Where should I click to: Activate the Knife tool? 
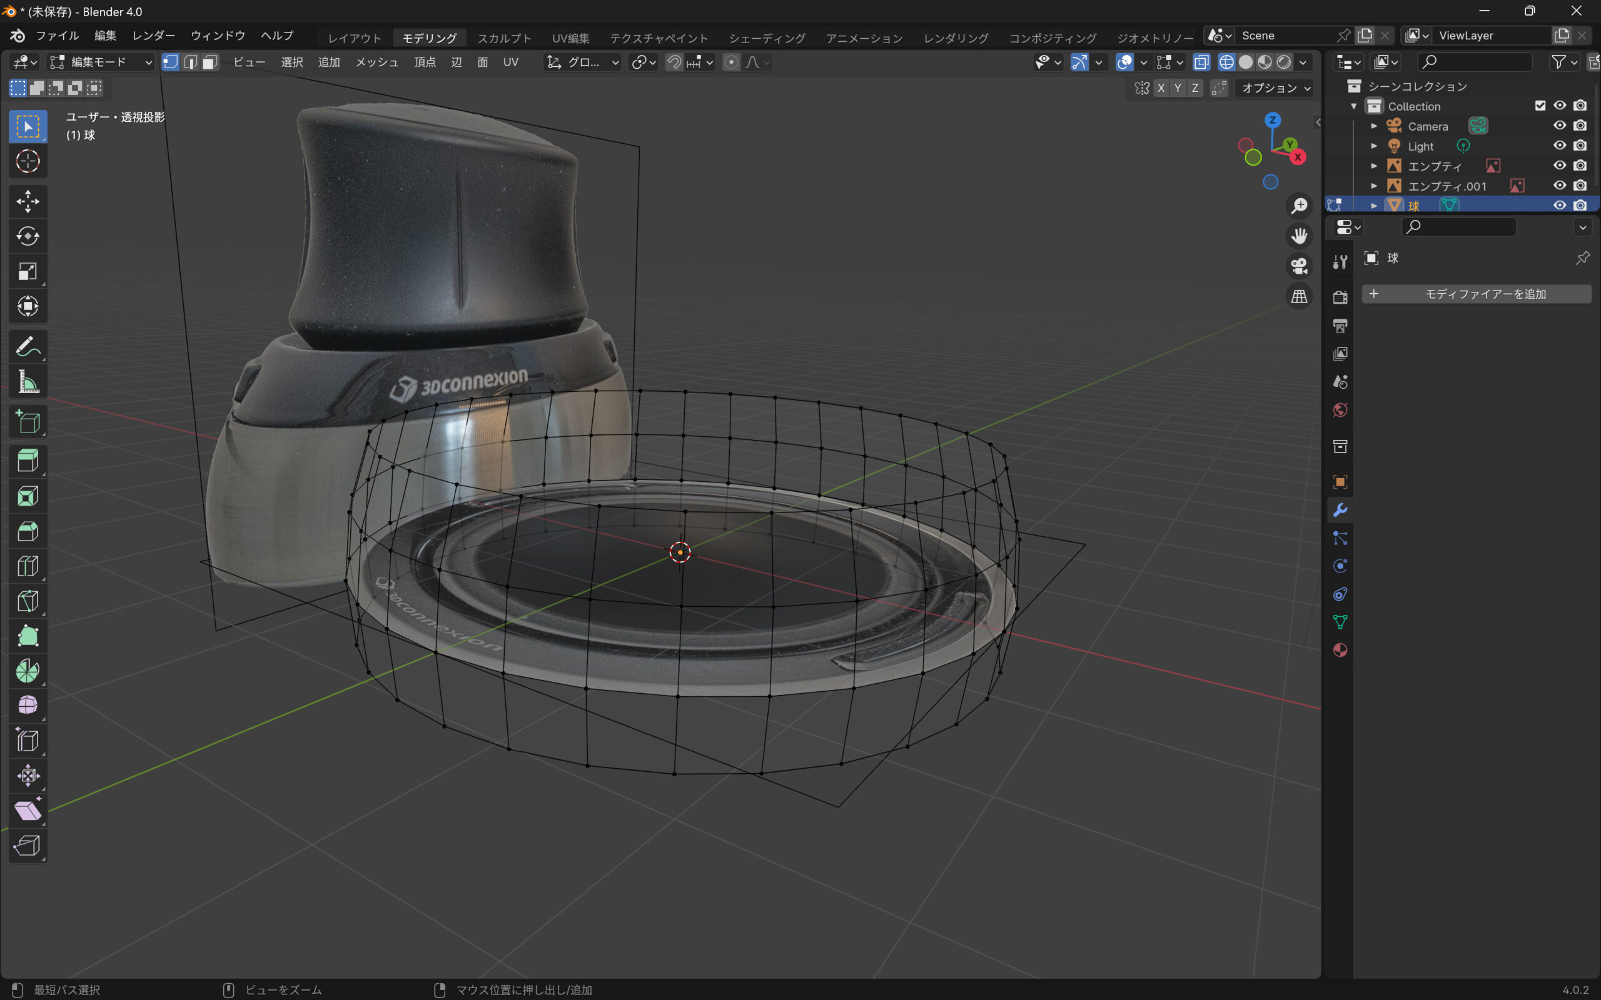[x=27, y=601]
